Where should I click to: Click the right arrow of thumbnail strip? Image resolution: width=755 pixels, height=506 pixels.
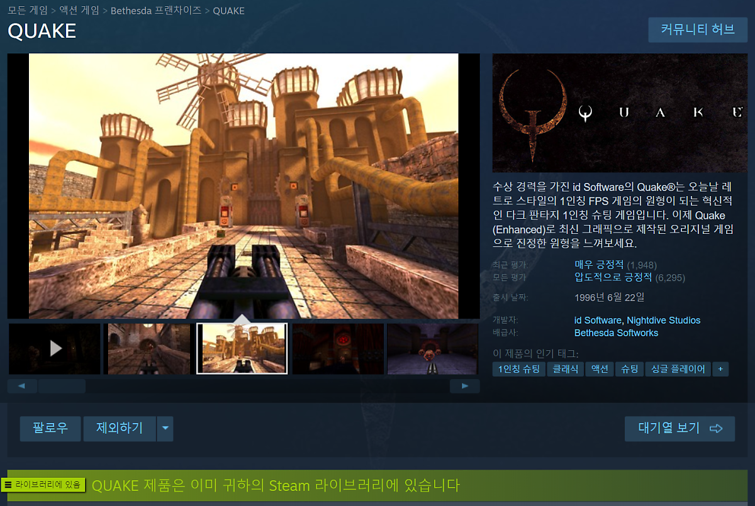465,386
